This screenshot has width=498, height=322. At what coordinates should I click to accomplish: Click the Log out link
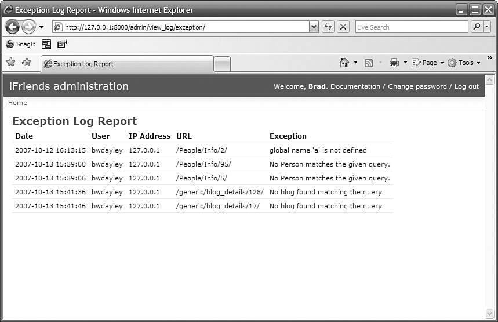pos(467,86)
